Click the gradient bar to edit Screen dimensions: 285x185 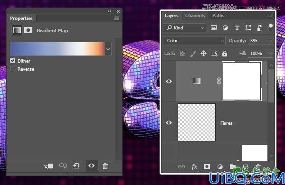point(57,49)
